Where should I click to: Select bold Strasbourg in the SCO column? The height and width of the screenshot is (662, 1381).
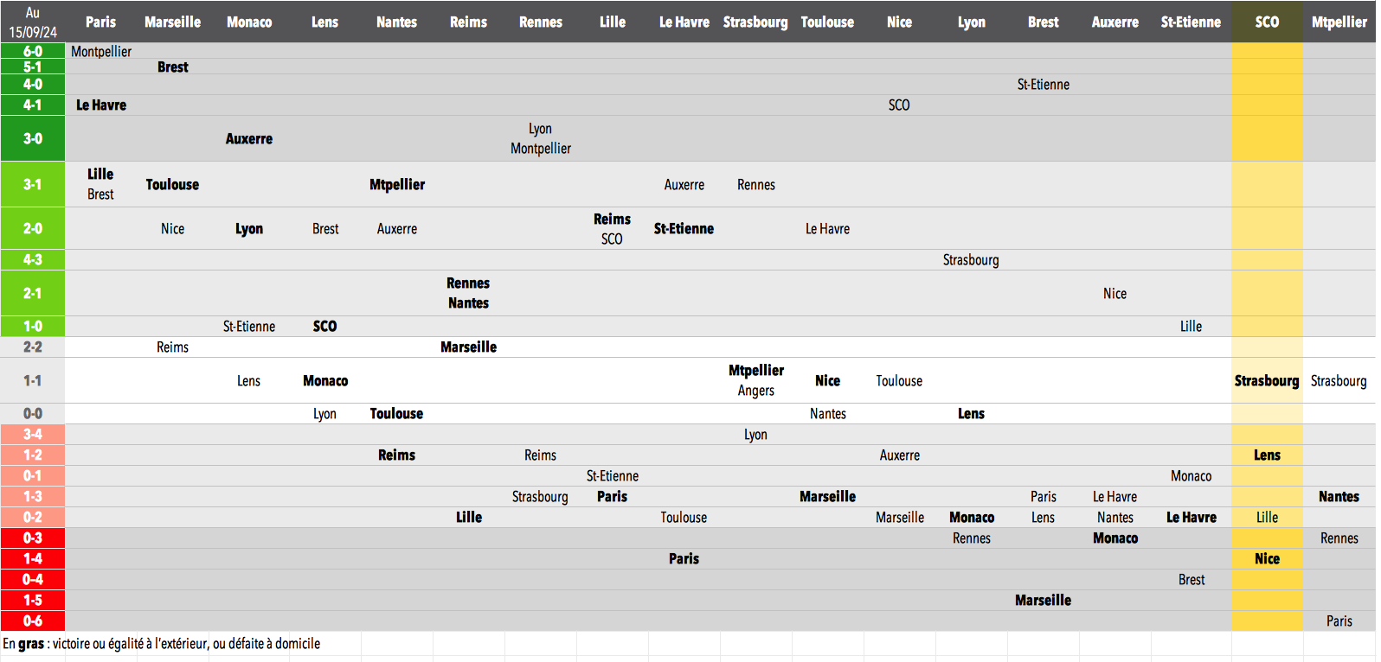pyautogui.click(x=1267, y=380)
